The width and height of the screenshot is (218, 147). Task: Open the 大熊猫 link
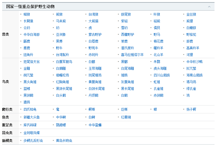coord(94,21)
